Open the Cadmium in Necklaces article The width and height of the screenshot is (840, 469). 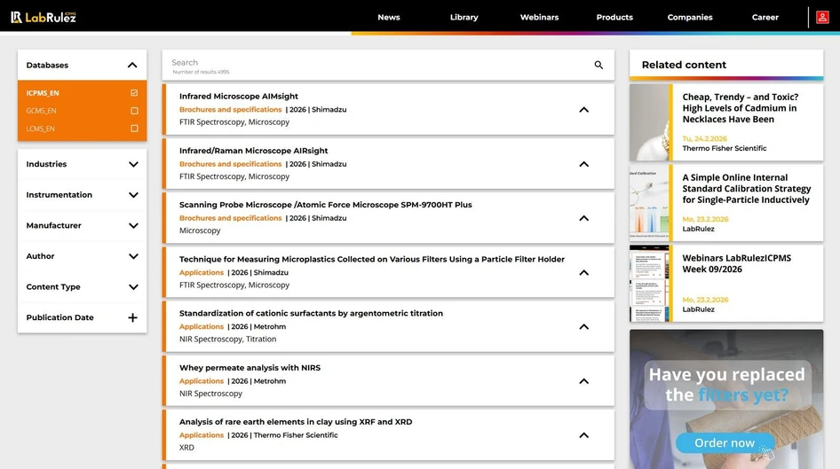(x=741, y=108)
